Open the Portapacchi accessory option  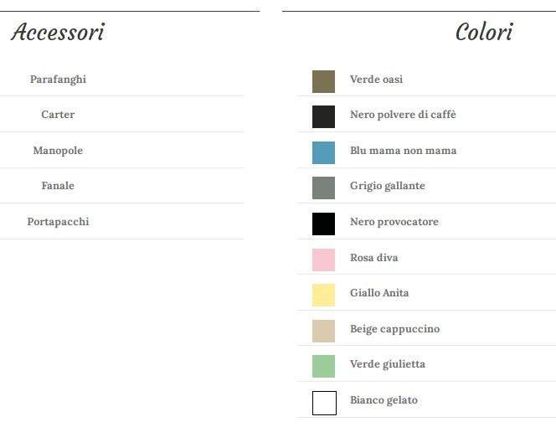(58, 222)
